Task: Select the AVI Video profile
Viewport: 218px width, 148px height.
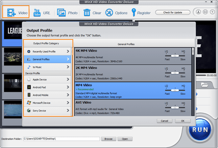Action: pyautogui.click(x=133, y=108)
